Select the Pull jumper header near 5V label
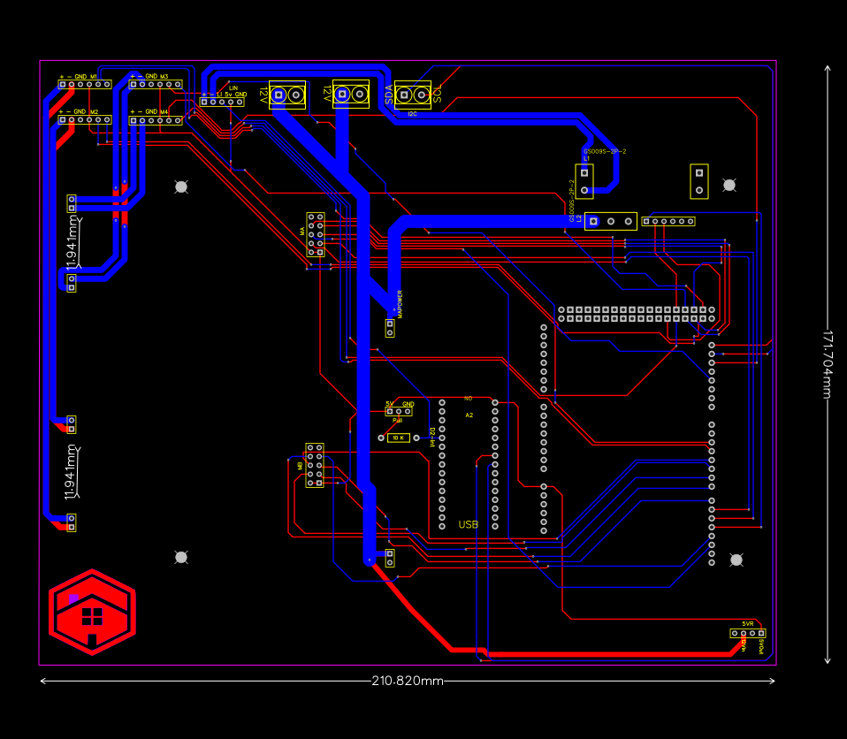Viewport: 847px width, 739px height. (x=399, y=411)
